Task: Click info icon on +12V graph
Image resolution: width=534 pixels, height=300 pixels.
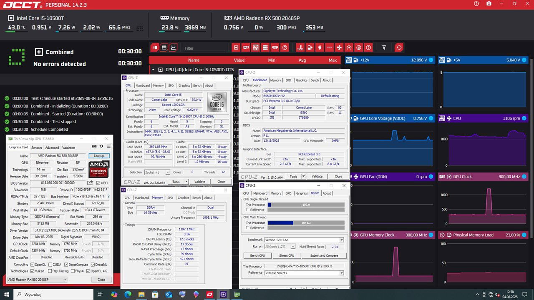Action: [431, 60]
